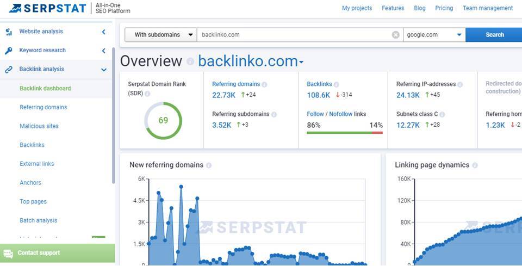Click the info icon beside Overview
The width and height of the screenshot is (522, 266).
[190, 61]
